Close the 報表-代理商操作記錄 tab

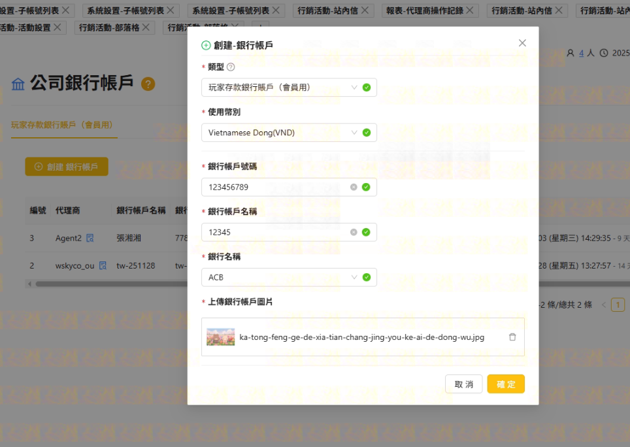(x=472, y=10)
